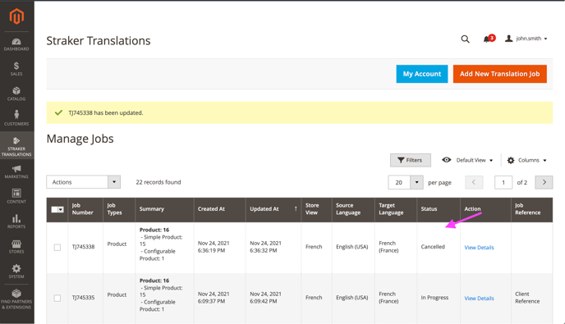Viewport: 565px width, 324px height.
Task: Sort by the Source Language column
Action: 353,209
